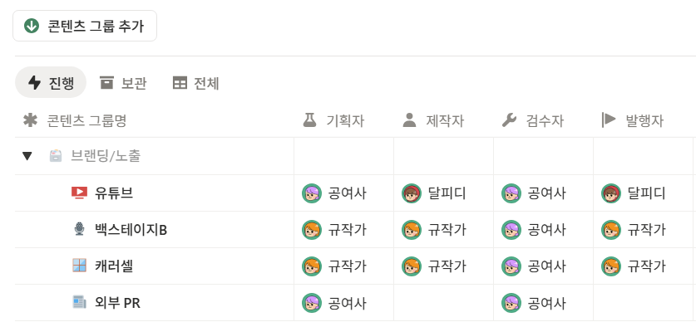This screenshot has height=322, width=696.
Task: Click the microphone icon beside 백스테이지B
Action: [80, 229]
